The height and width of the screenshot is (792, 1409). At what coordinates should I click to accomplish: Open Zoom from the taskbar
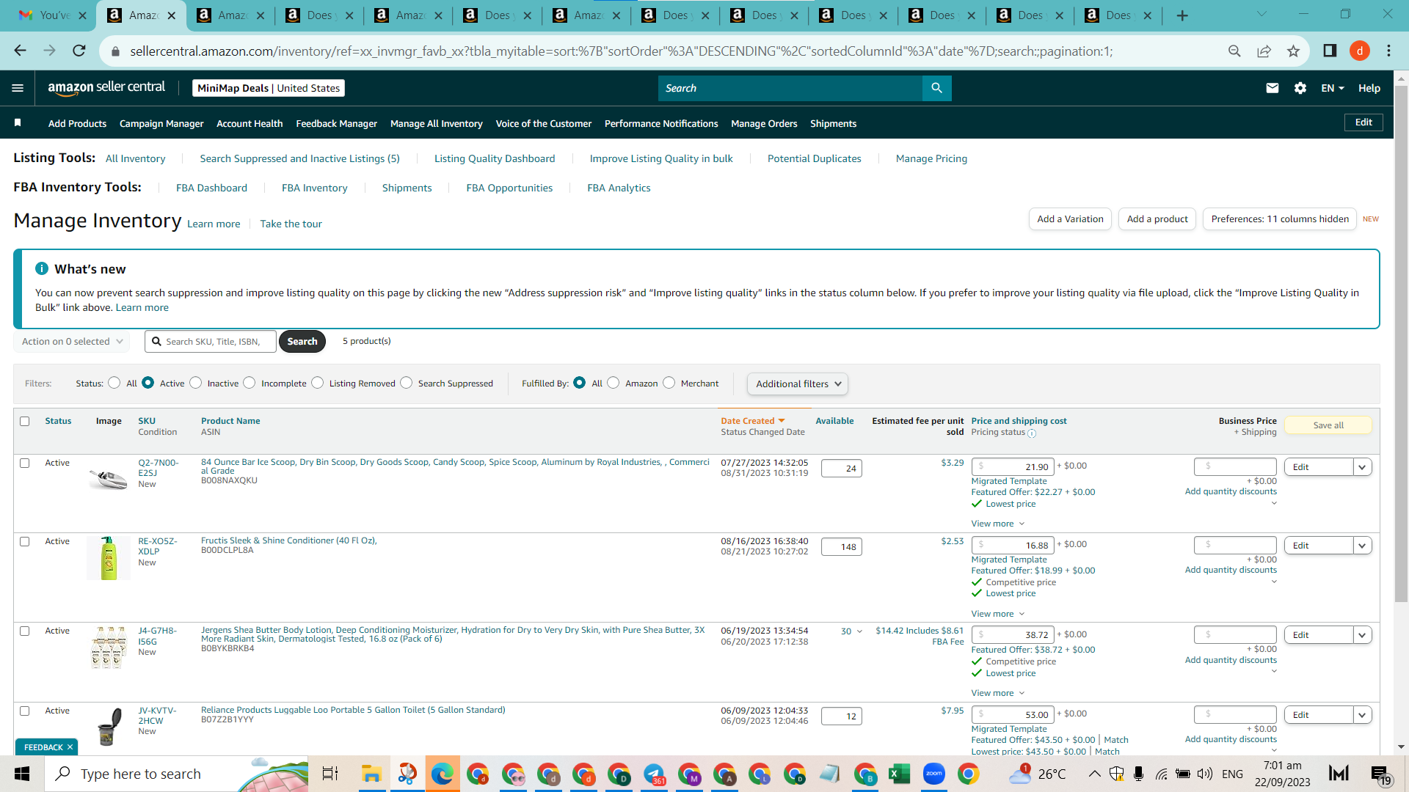934,774
